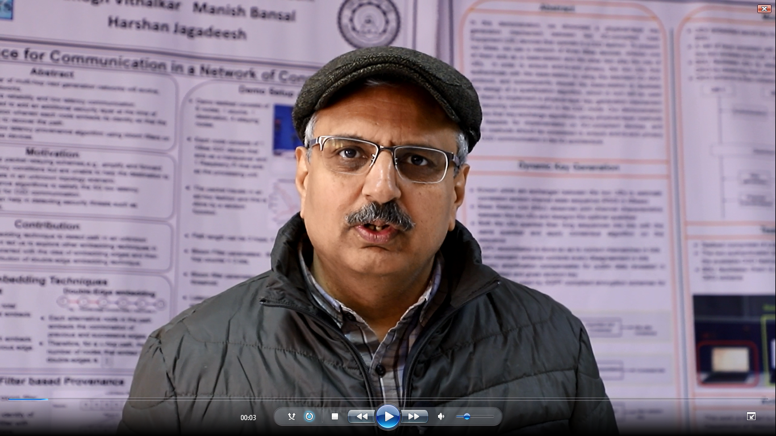Play the video with the round button
The height and width of the screenshot is (436, 776).
tap(388, 417)
